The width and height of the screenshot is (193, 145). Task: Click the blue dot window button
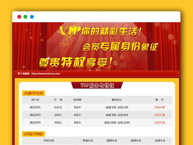pyautogui.click(x=32, y=17)
